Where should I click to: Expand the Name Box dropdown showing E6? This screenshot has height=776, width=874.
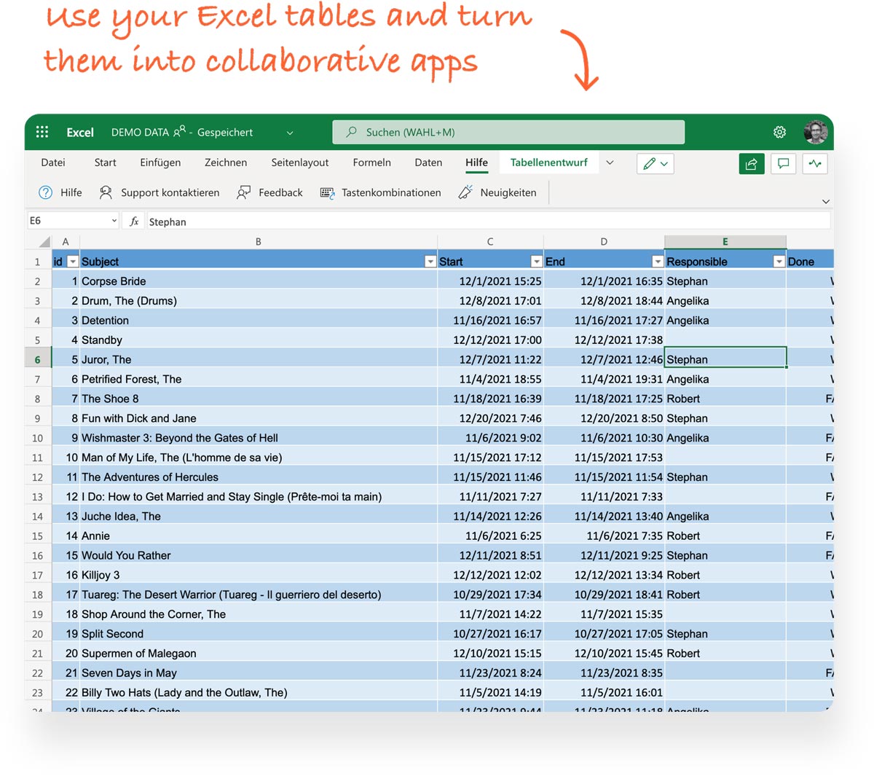pyautogui.click(x=114, y=220)
